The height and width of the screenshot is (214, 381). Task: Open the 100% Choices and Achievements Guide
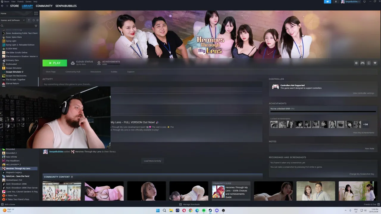(x=231, y=191)
